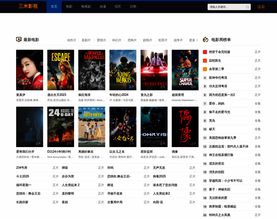Click the orange 搜索 button
The image size is (277, 219).
[261, 7]
